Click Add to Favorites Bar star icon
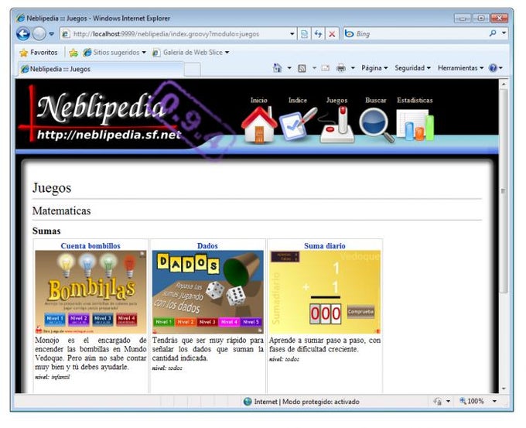 tap(73, 53)
